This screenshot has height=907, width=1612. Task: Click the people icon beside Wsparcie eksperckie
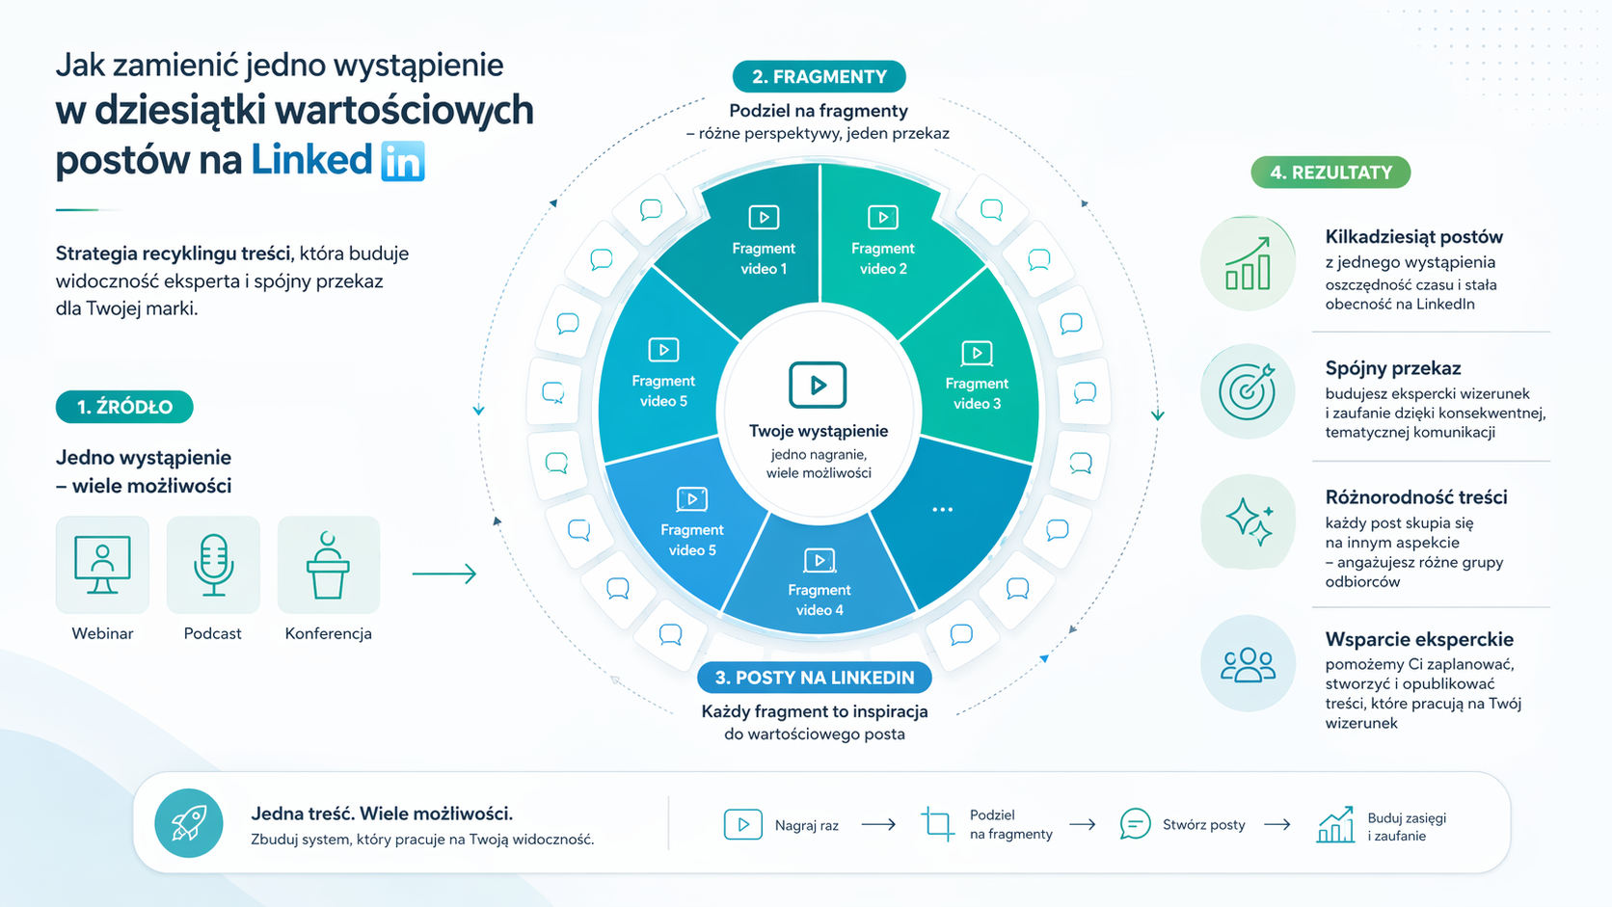point(1248,664)
